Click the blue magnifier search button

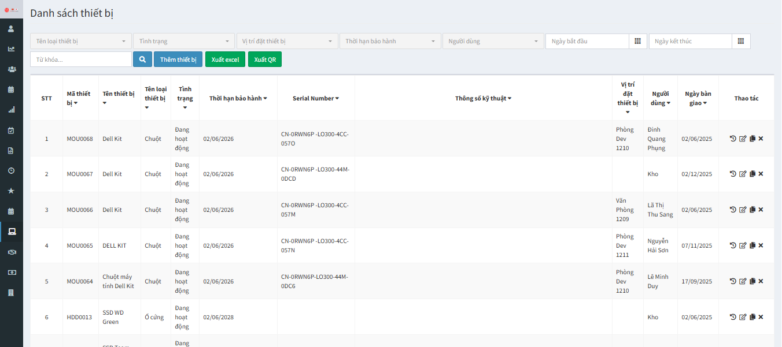[142, 59]
